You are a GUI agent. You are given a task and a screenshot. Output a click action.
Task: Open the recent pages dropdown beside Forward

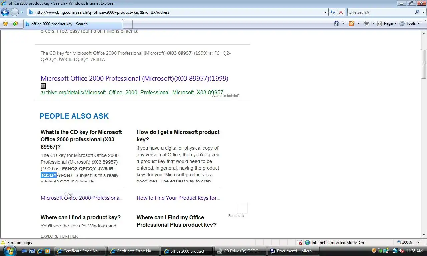[22, 12]
